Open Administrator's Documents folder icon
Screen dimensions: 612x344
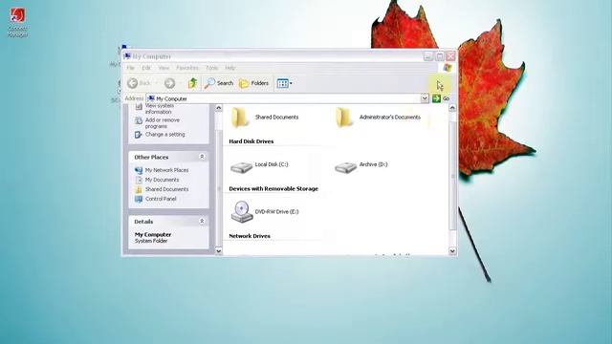click(344, 118)
